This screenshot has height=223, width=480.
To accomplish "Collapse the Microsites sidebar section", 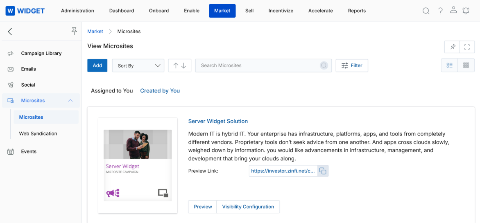I will (x=70, y=100).
